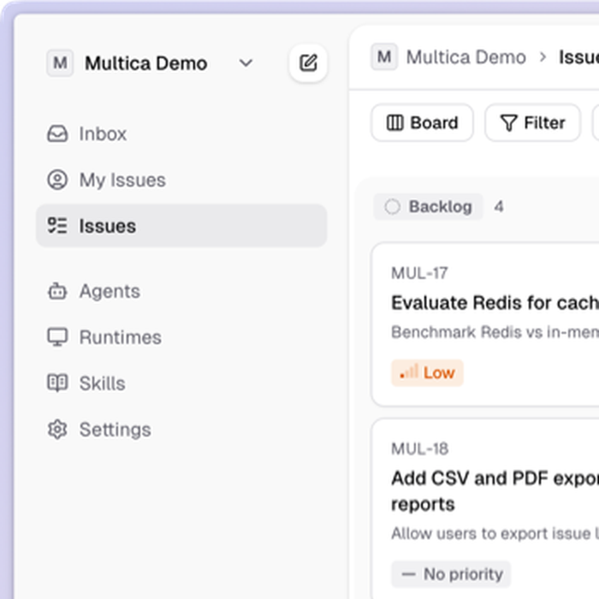This screenshot has width=599, height=599.
Task: Expand the Multica Demo workspace dropdown
Action: (x=246, y=63)
